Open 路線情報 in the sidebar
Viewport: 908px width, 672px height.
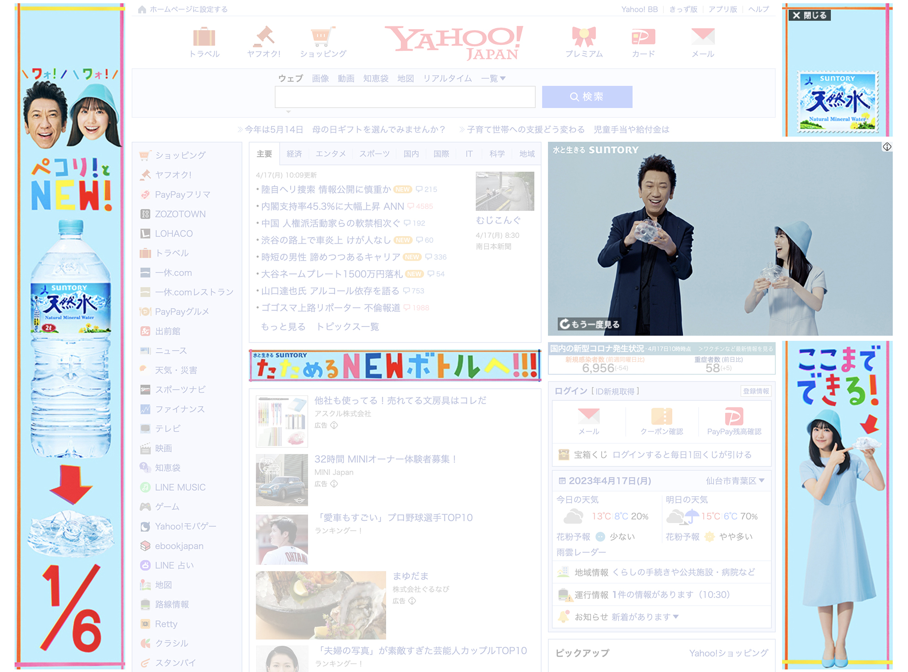coord(172,604)
